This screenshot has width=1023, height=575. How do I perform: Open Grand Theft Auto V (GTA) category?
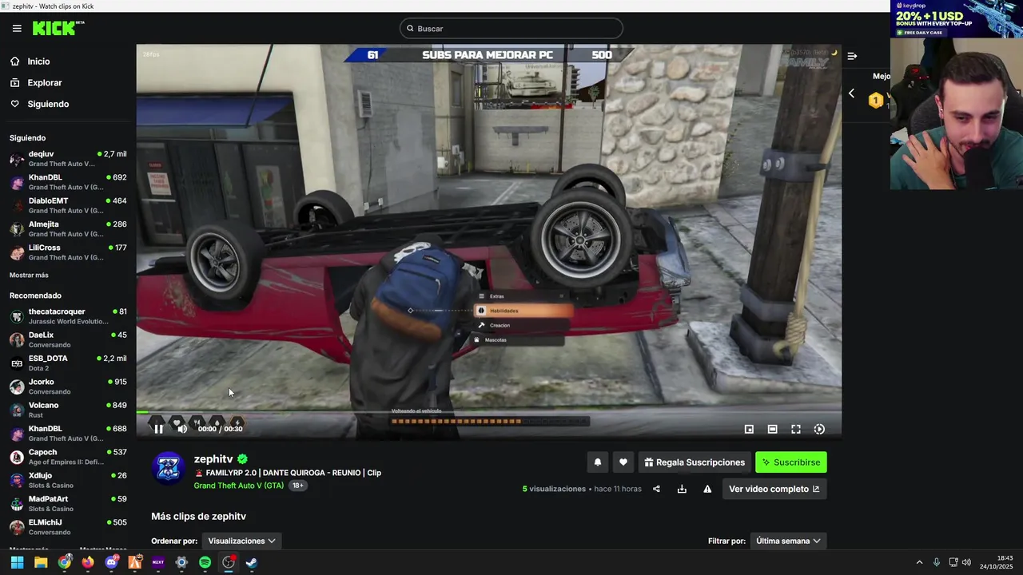click(238, 486)
